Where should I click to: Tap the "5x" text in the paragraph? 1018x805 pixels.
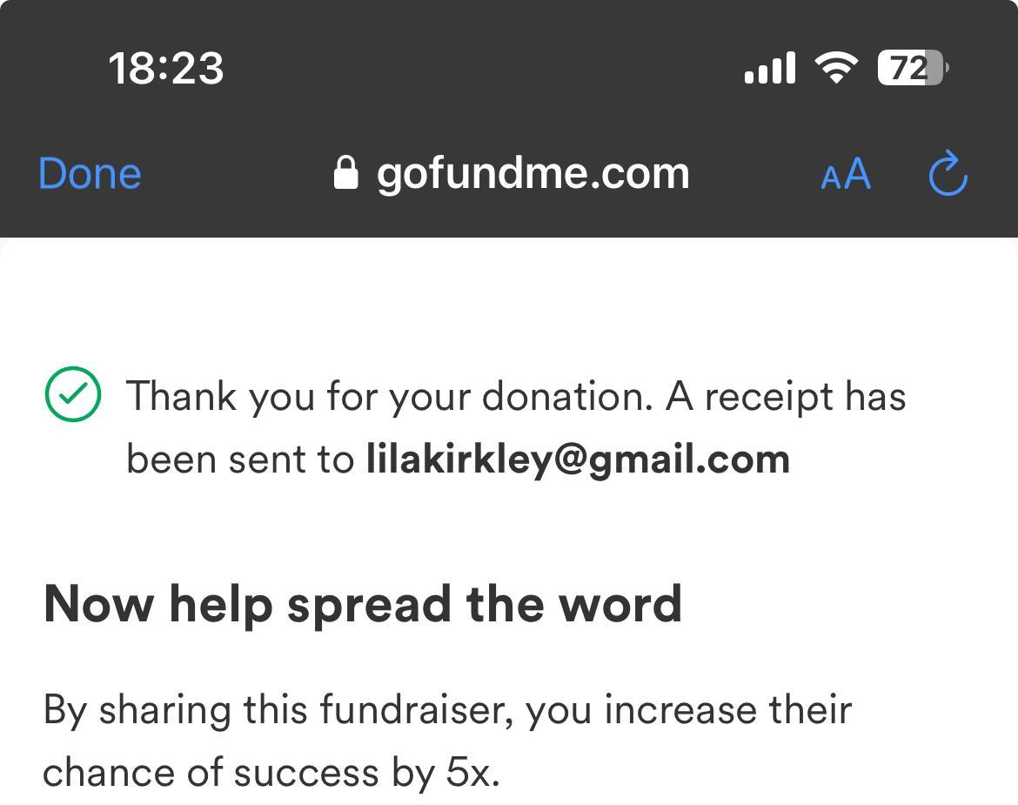[x=472, y=772]
